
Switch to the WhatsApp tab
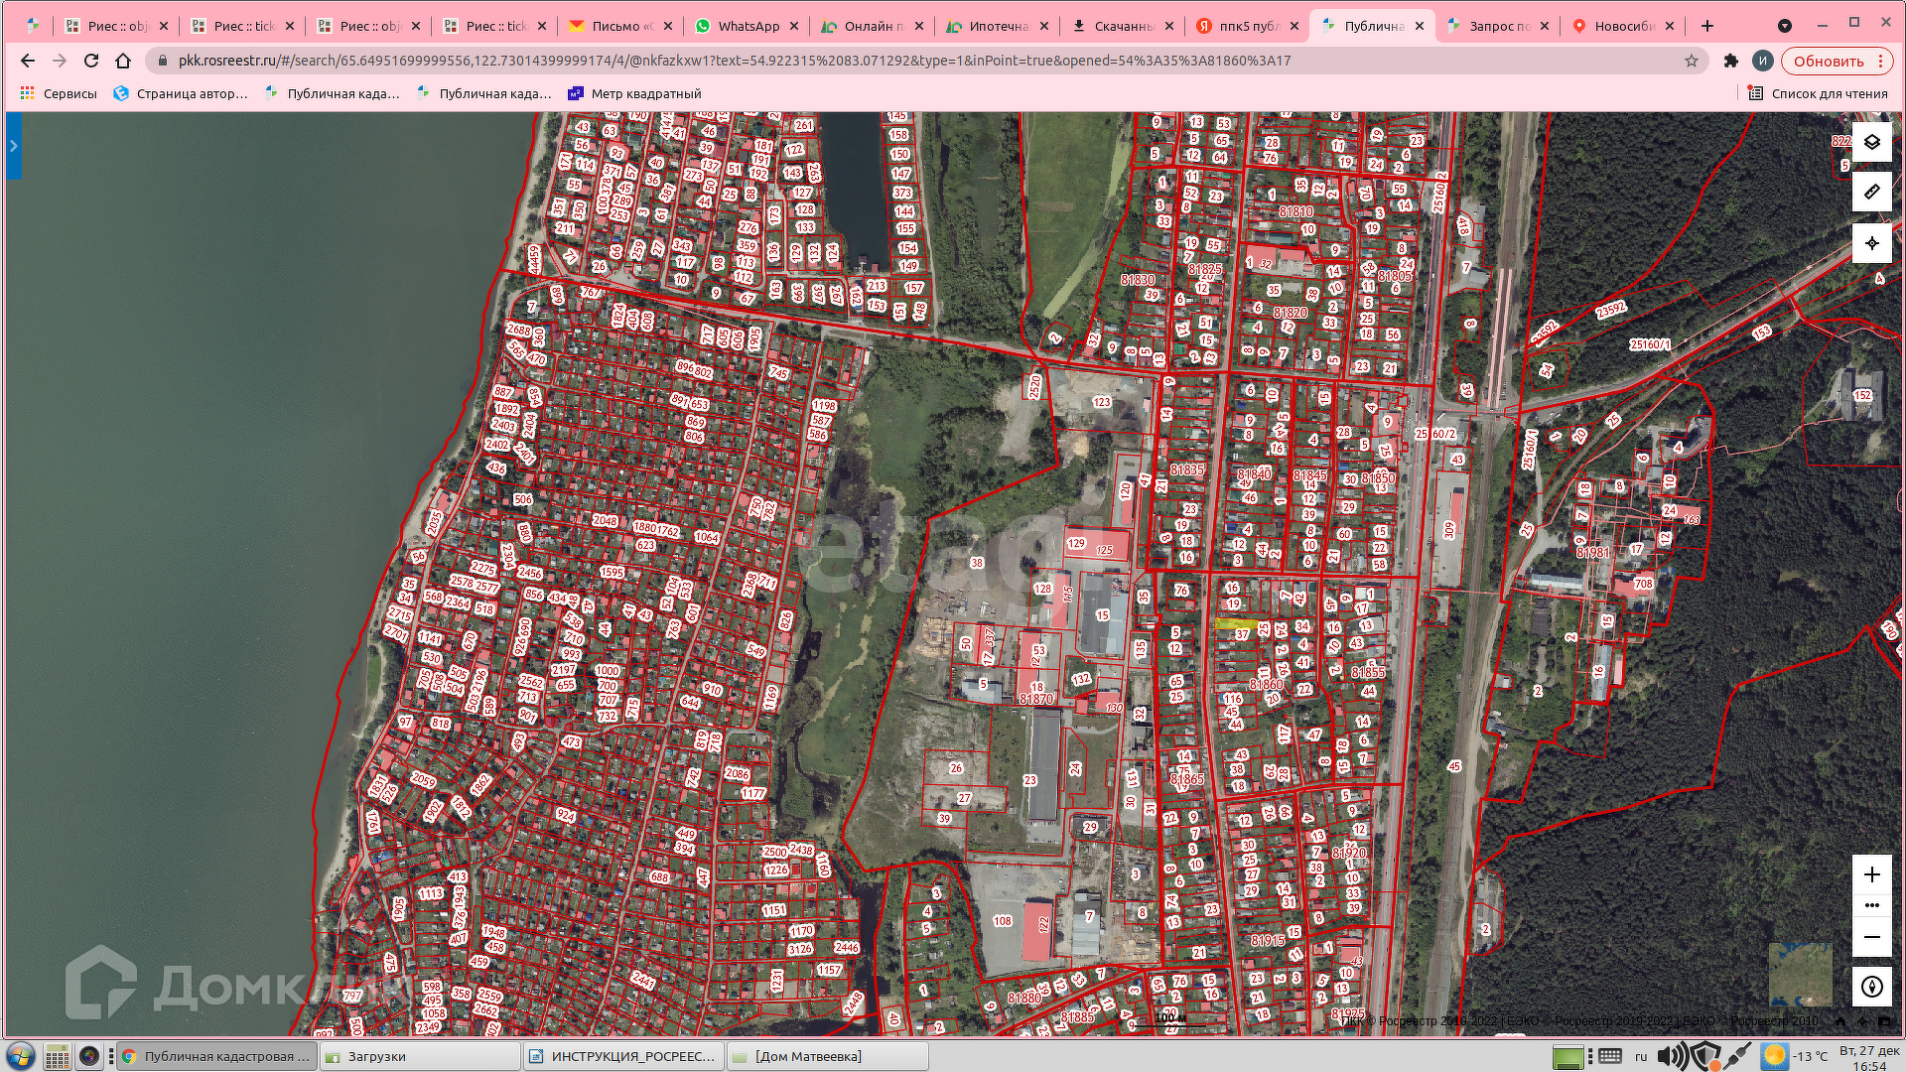tap(748, 26)
